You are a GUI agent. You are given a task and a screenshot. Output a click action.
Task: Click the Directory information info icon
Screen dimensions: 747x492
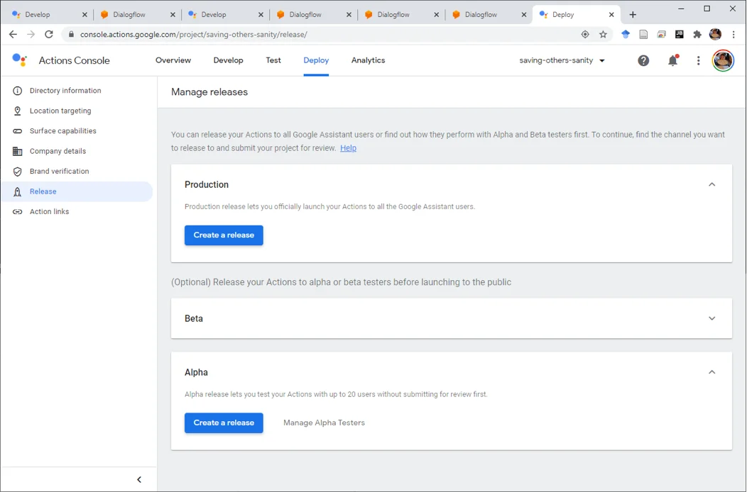(17, 91)
